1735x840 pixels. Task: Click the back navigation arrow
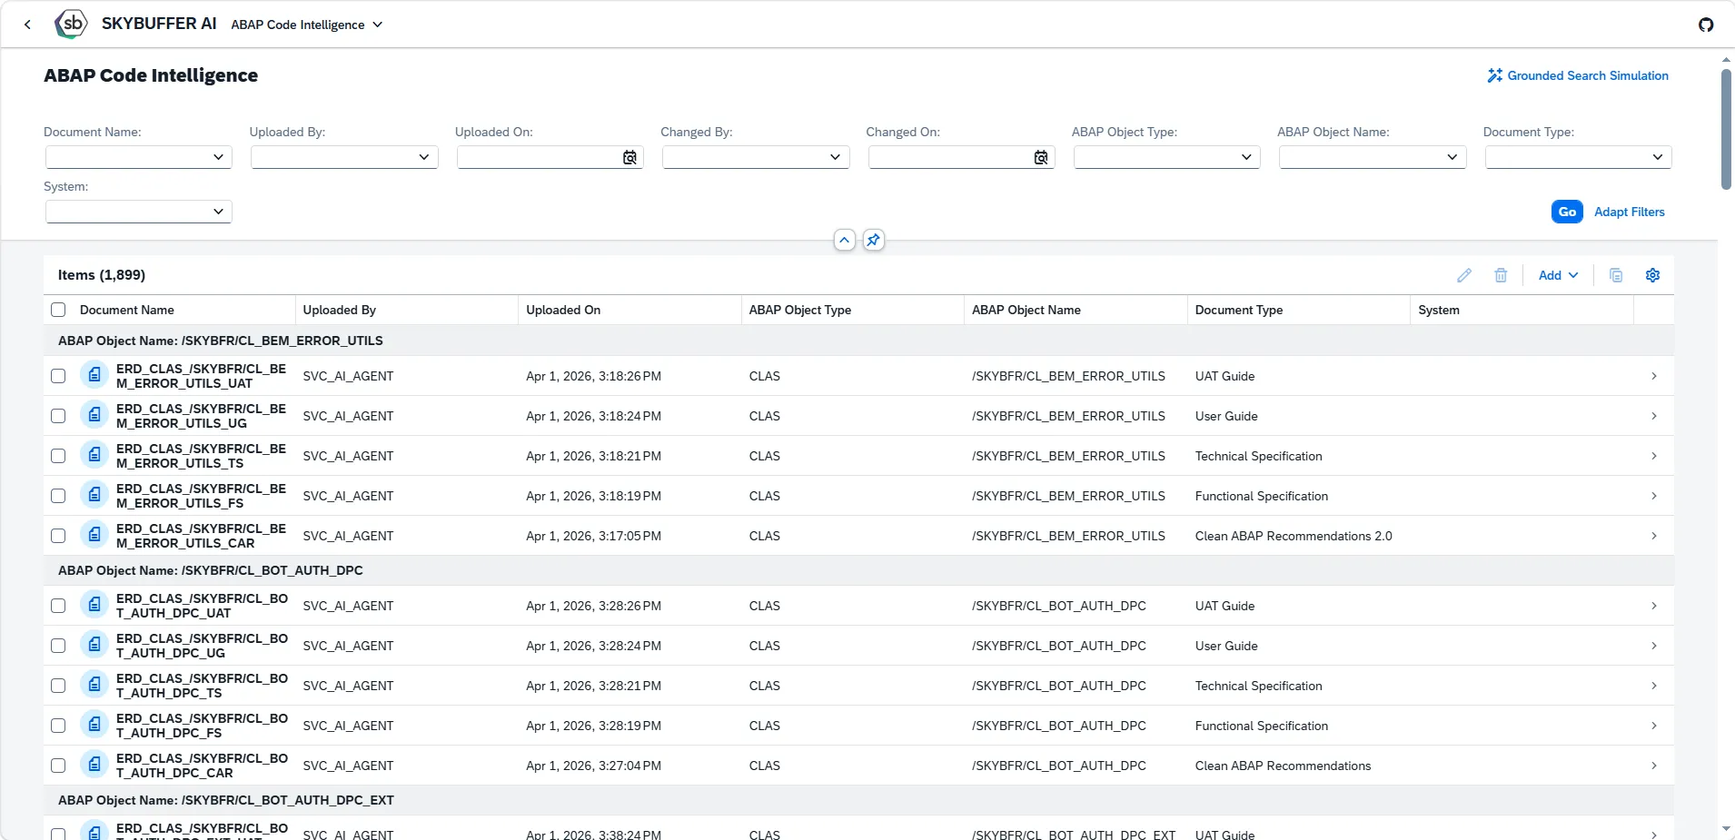tap(27, 25)
